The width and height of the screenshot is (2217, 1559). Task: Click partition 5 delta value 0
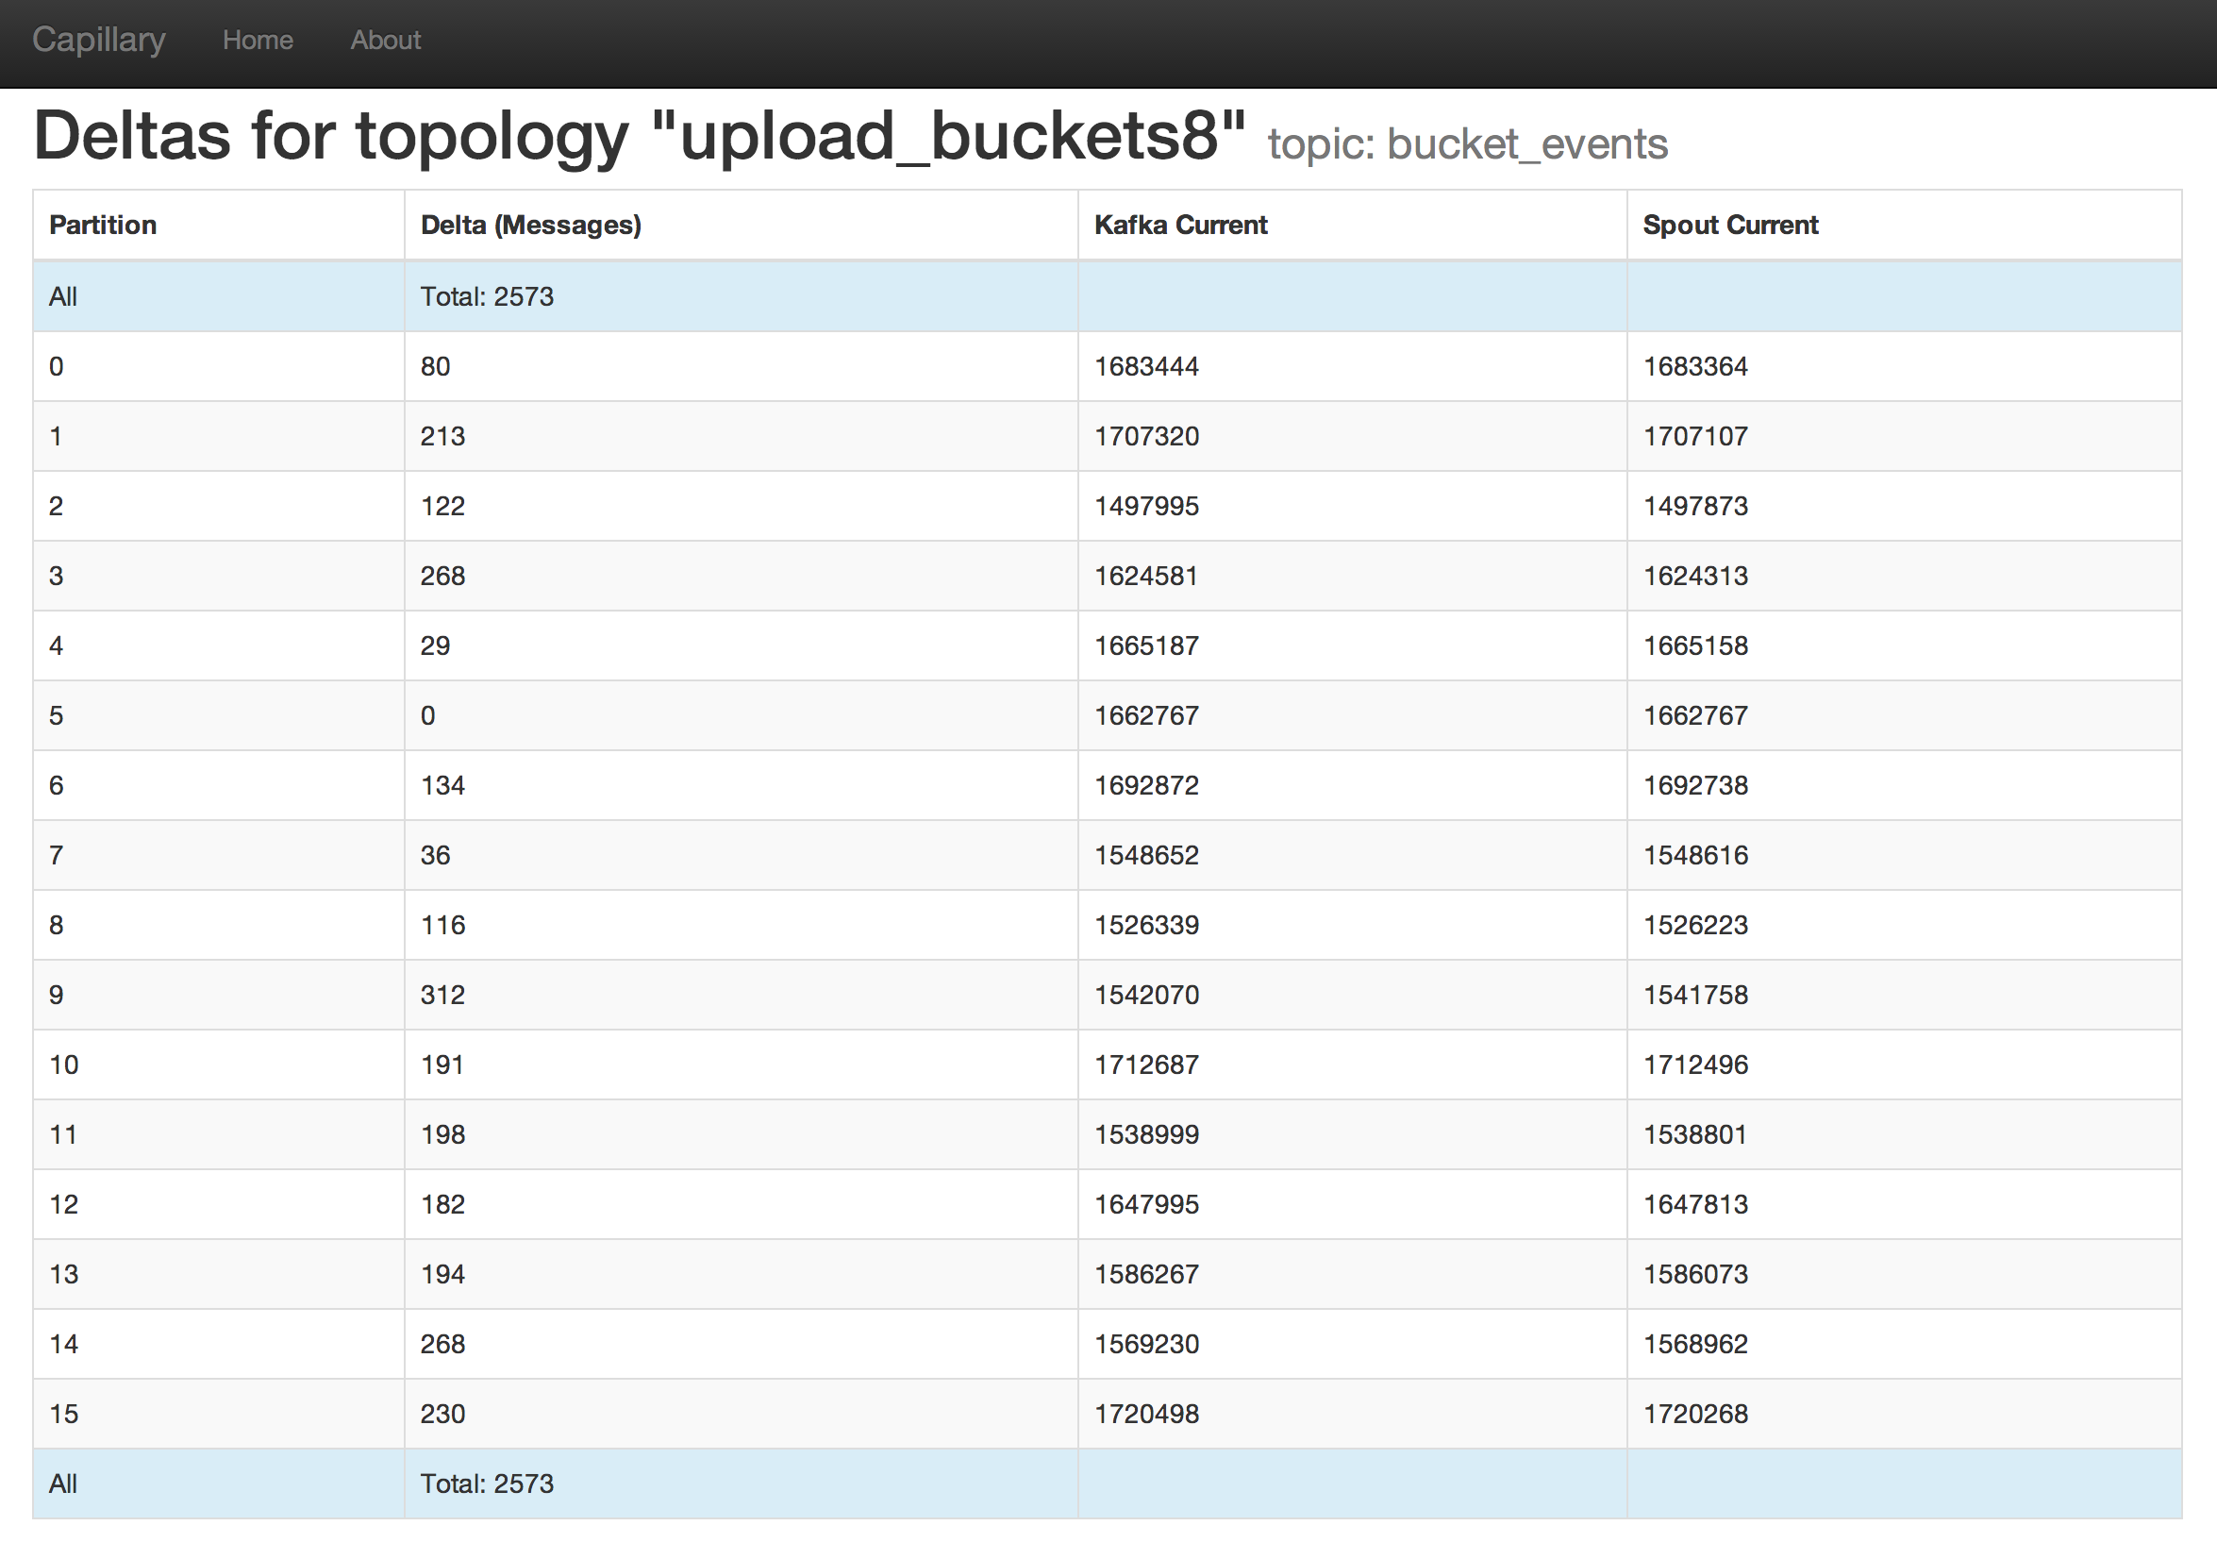click(x=427, y=715)
